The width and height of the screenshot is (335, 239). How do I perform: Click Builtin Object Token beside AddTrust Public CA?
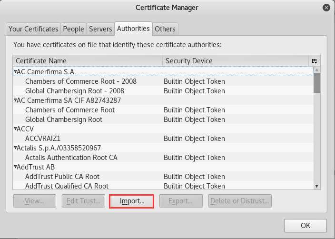click(194, 177)
